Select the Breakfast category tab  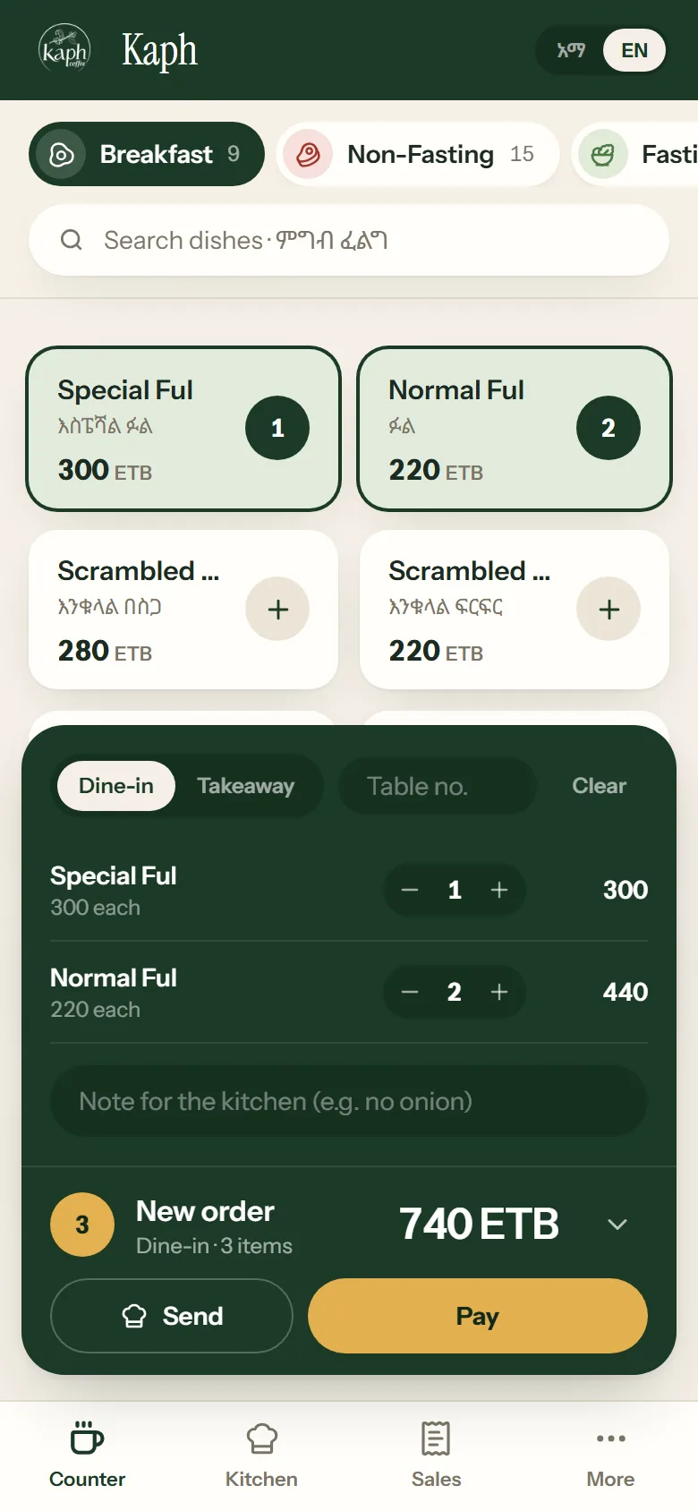[147, 154]
